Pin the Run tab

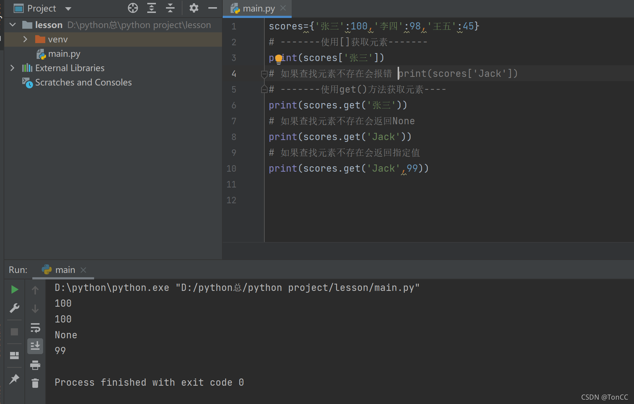point(14,379)
